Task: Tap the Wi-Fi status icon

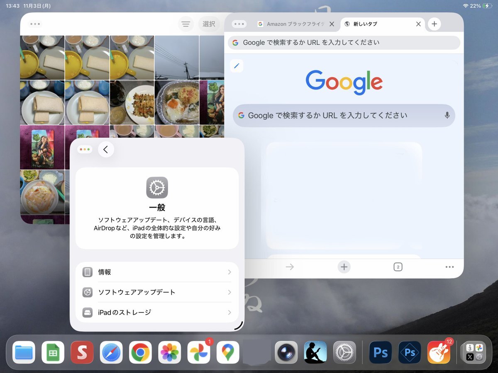Action: [x=466, y=6]
